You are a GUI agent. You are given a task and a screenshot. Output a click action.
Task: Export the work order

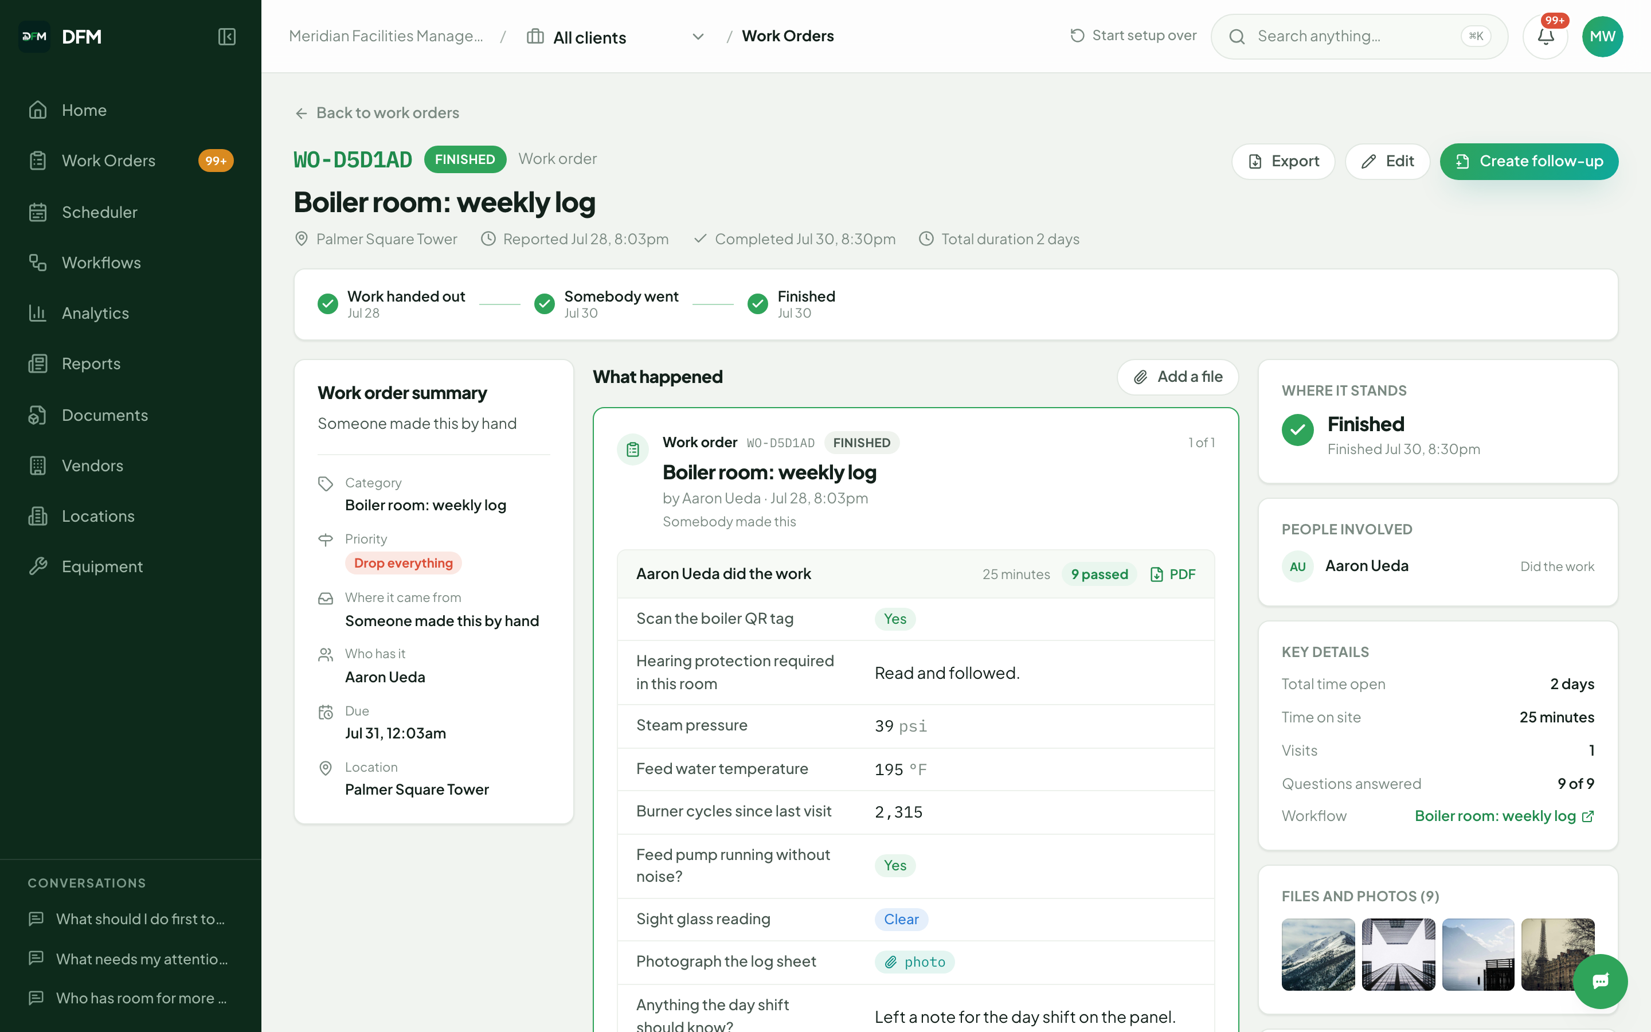[x=1282, y=161]
